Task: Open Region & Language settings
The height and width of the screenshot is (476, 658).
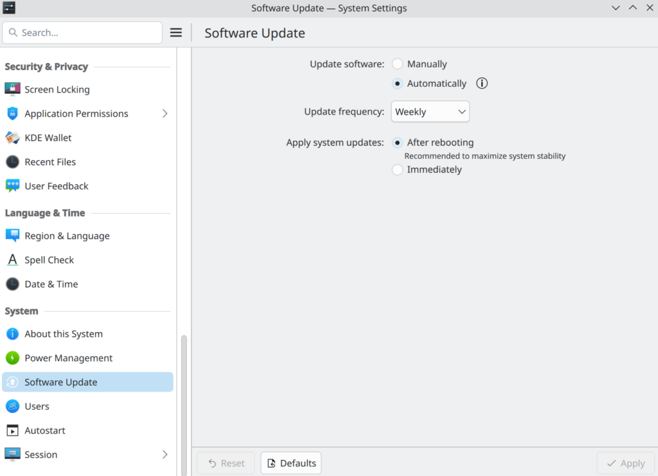Action: (87, 236)
